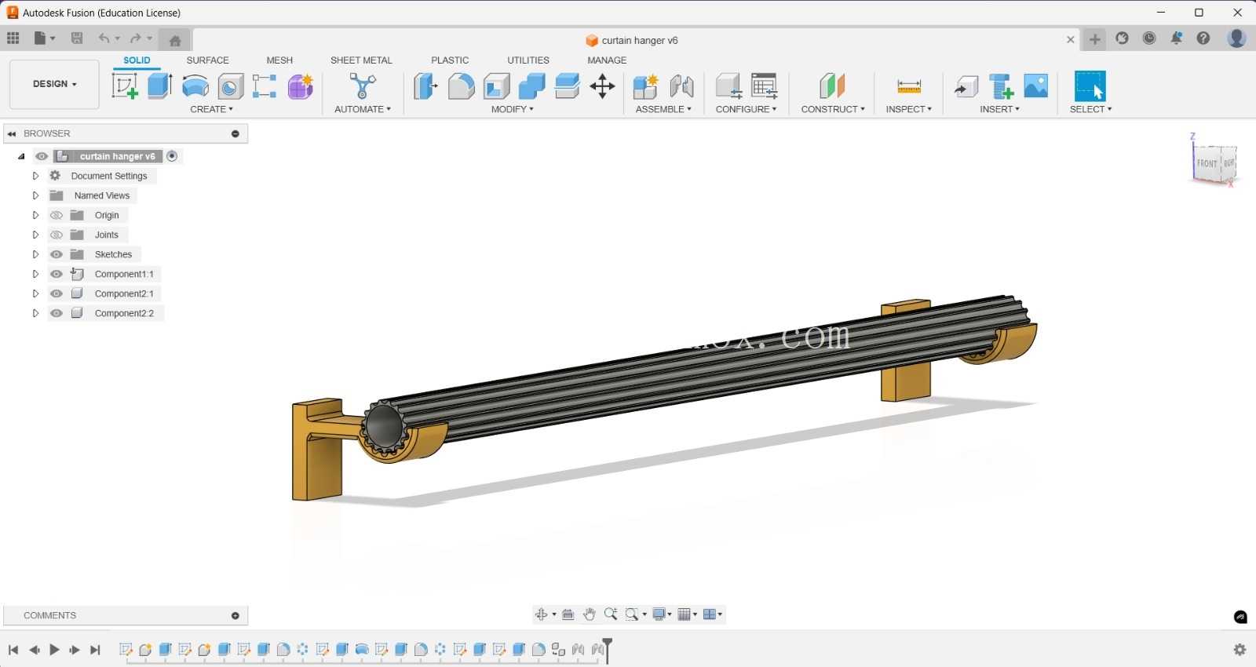The height and width of the screenshot is (667, 1256).
Task: Open the Job Status clock icon
Action: pyautogui.click(x=1149, y=38)
